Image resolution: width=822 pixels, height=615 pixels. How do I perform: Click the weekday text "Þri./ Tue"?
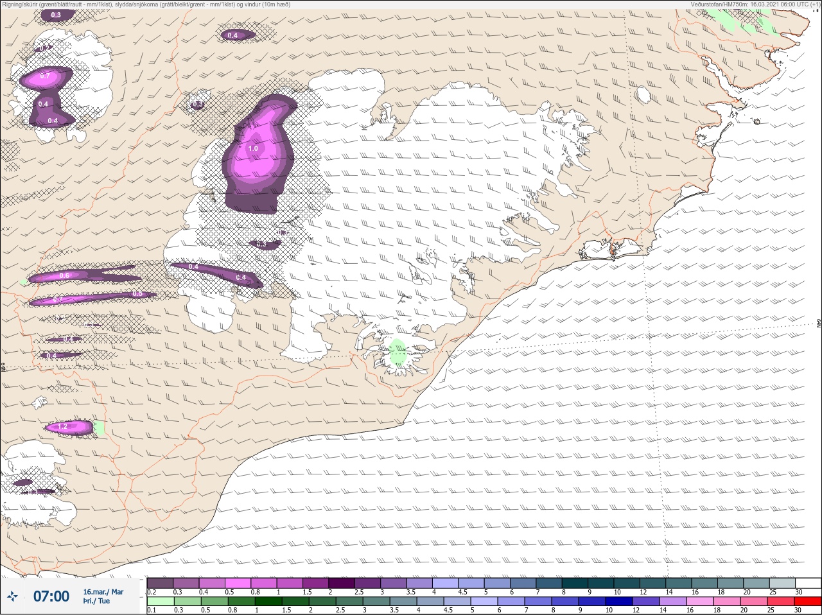96,602
